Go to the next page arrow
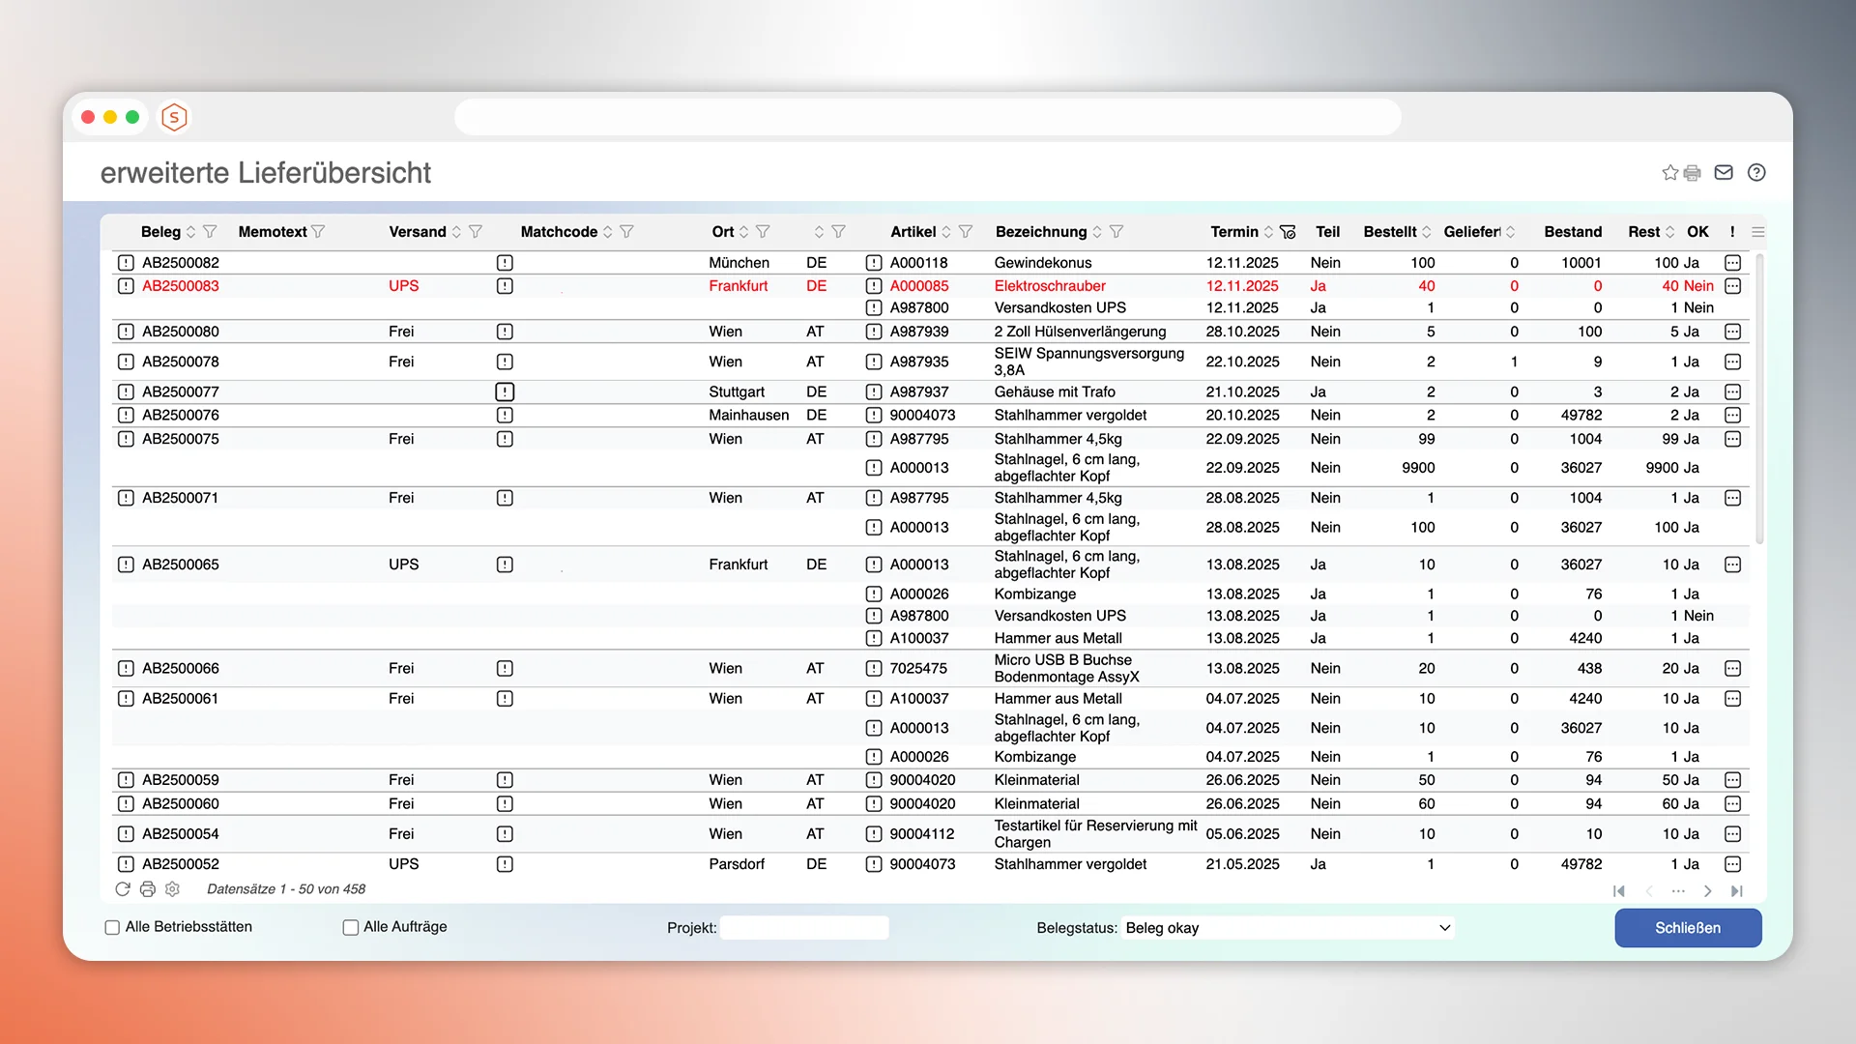Viewport: 1856px width, 1044px height. coord(1708,891)
